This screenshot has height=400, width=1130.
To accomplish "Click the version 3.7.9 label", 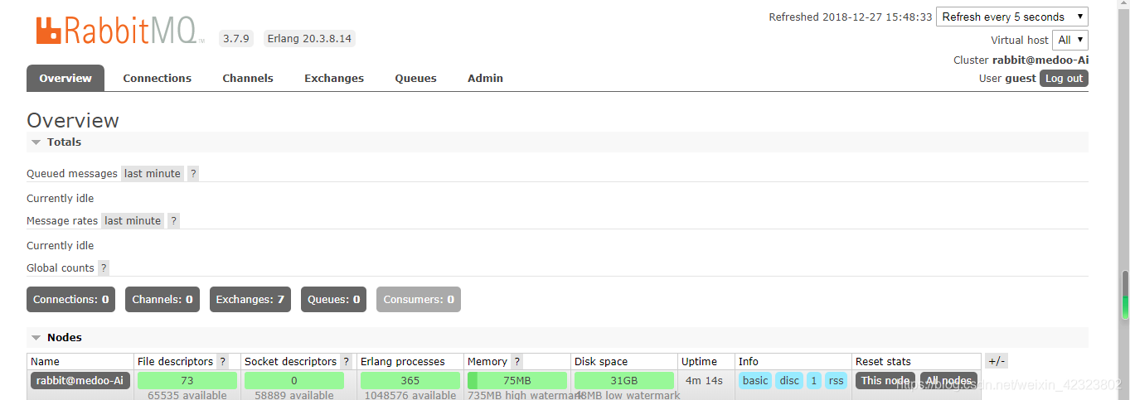I will 236,38.
